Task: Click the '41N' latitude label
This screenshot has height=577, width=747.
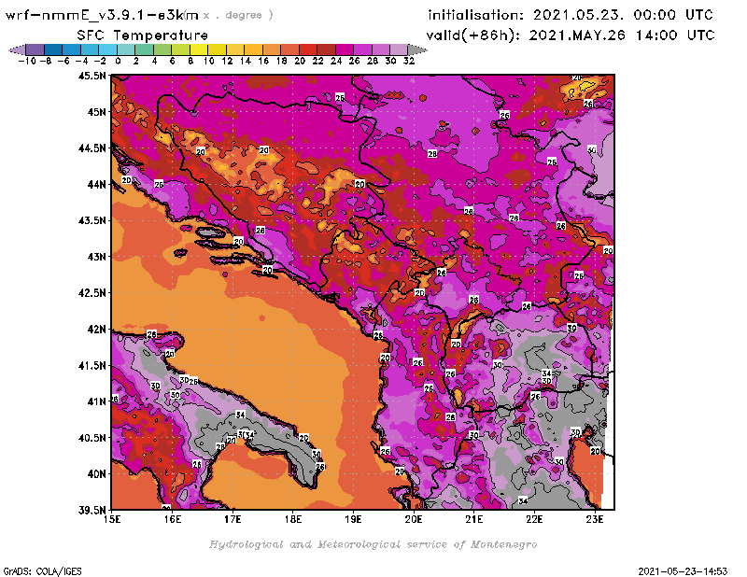Action: coord(96,401)
